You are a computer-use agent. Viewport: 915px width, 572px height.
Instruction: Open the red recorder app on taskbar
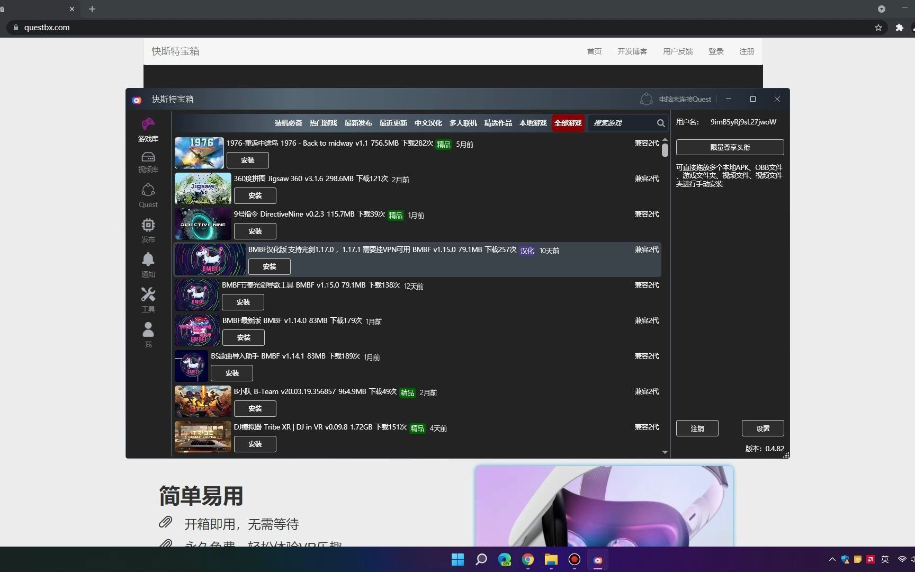coord(575,560)
